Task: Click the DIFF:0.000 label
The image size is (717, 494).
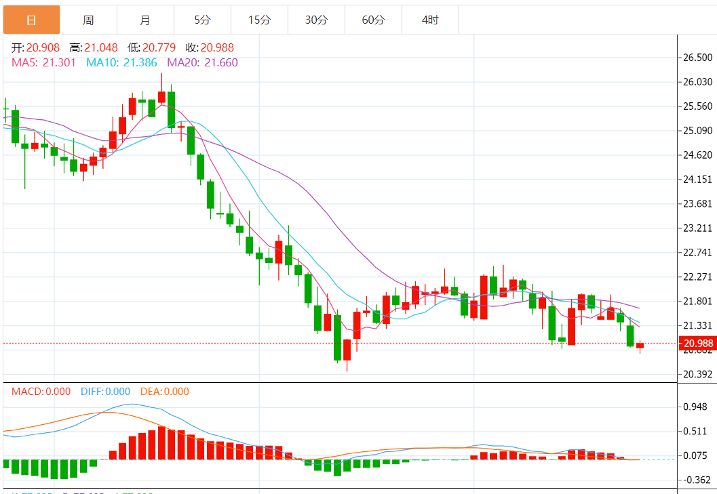Action: click(106, 392)
